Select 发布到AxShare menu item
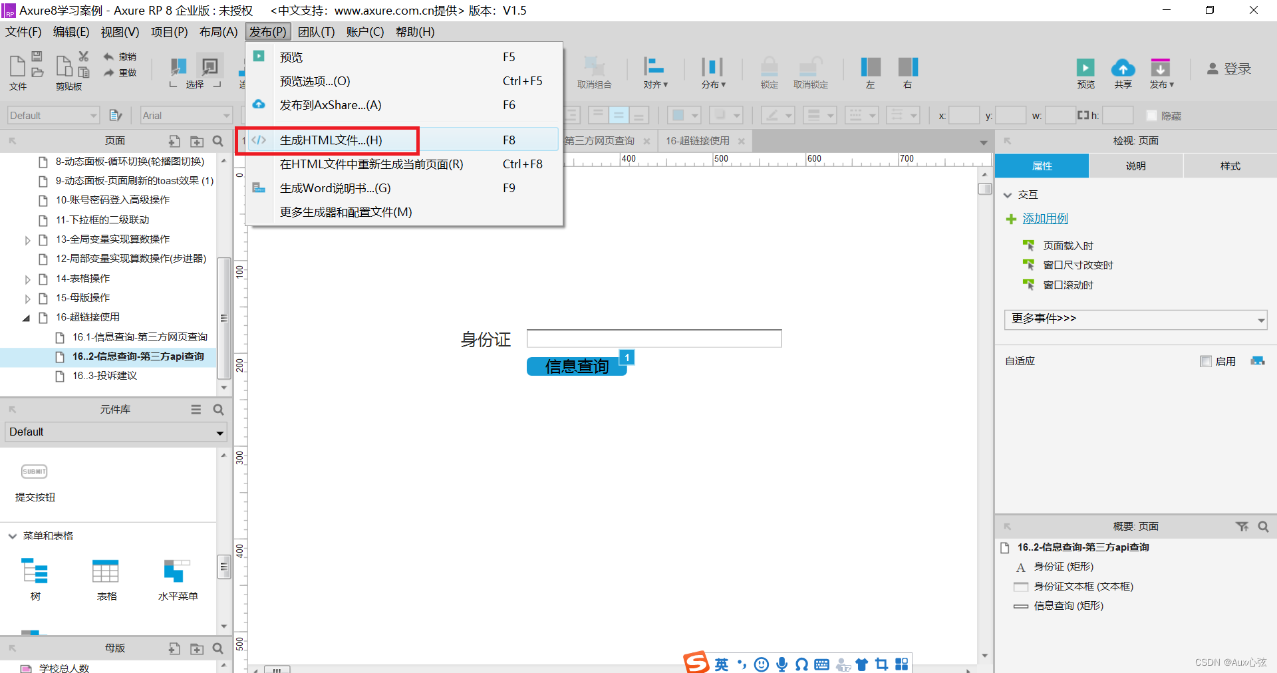This screenshot has height=673, width=1277. pyautogui.click(x=404, y=105)
